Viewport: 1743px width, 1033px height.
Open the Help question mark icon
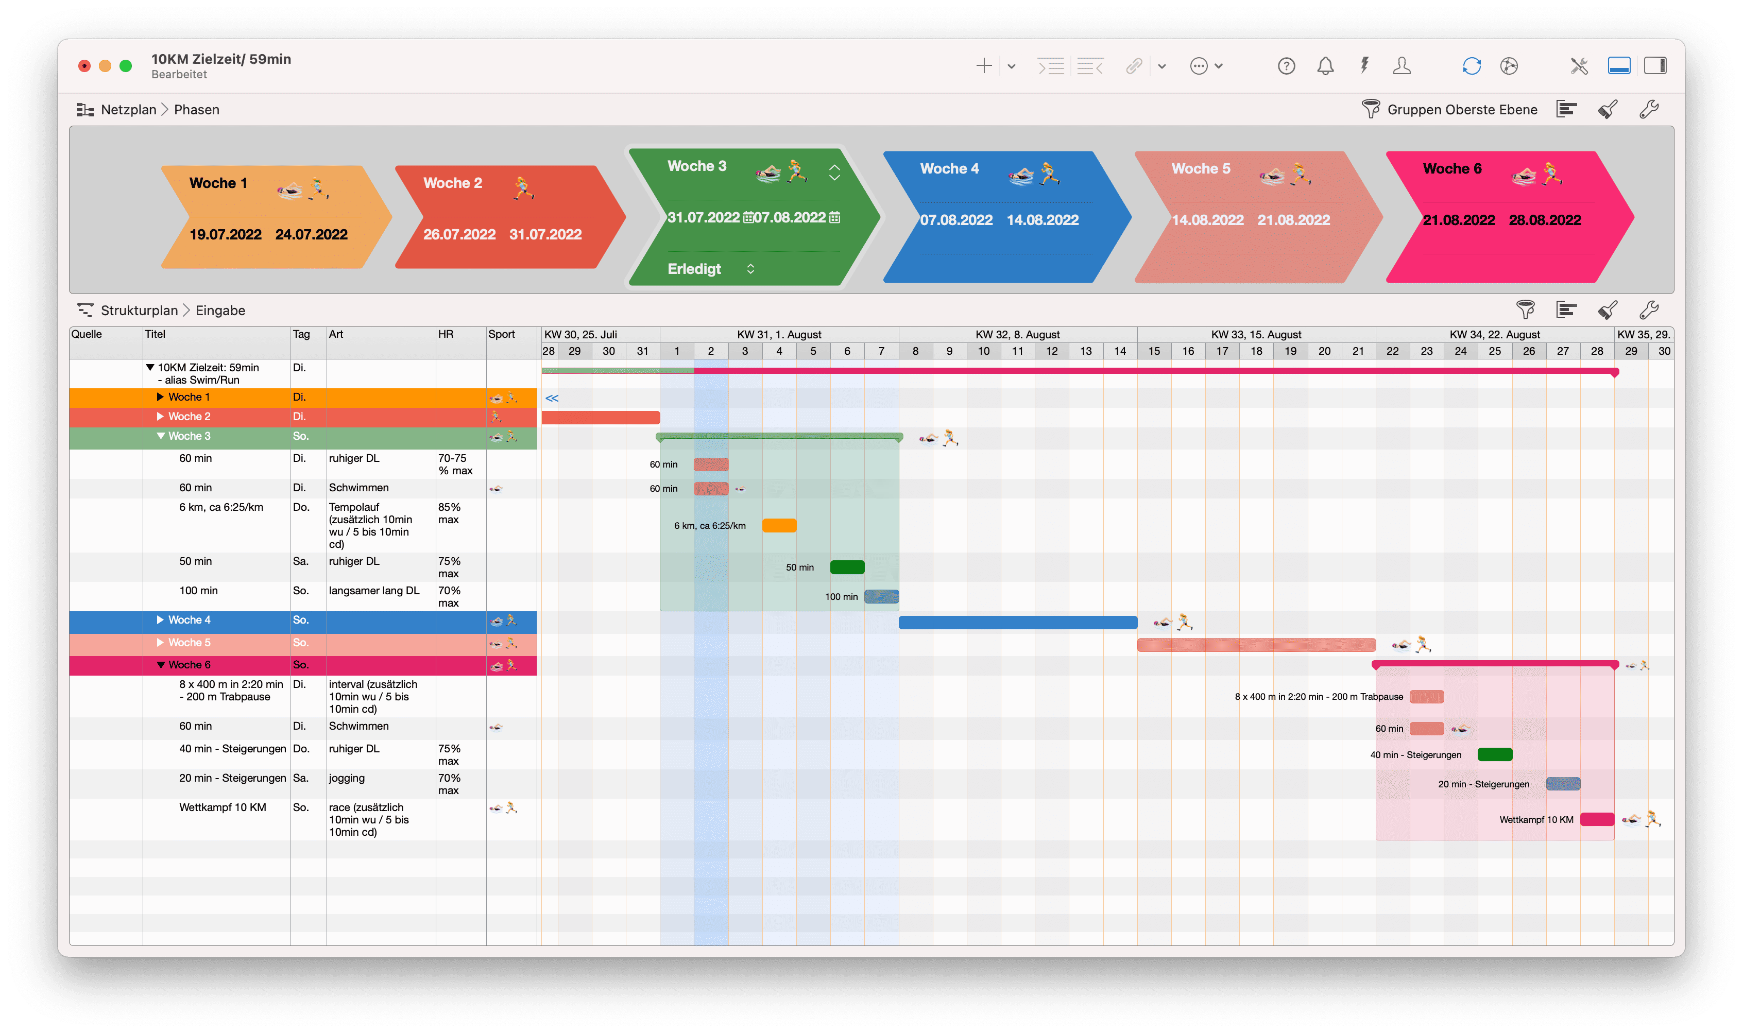[1286, 65]
